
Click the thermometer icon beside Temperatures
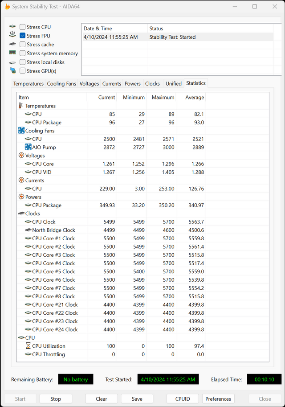click(x=21, y=106)
